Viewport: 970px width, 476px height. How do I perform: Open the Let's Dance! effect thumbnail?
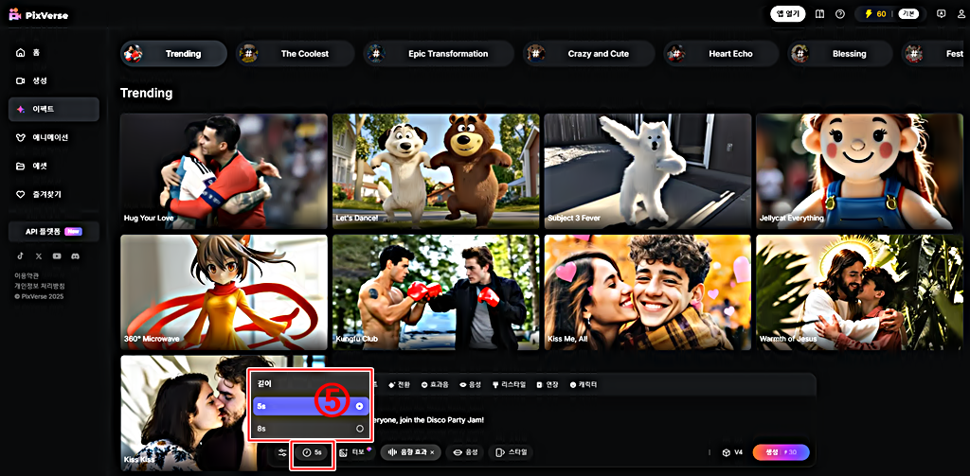tap(436, 171)
